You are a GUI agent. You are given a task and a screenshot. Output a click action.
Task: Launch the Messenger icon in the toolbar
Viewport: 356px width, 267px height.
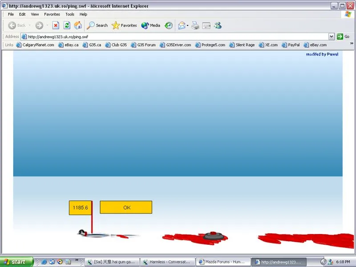(218, 25)
